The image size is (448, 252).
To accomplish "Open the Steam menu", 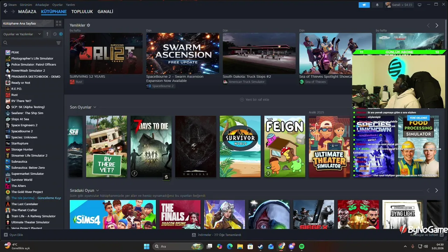I will (10, 5).
